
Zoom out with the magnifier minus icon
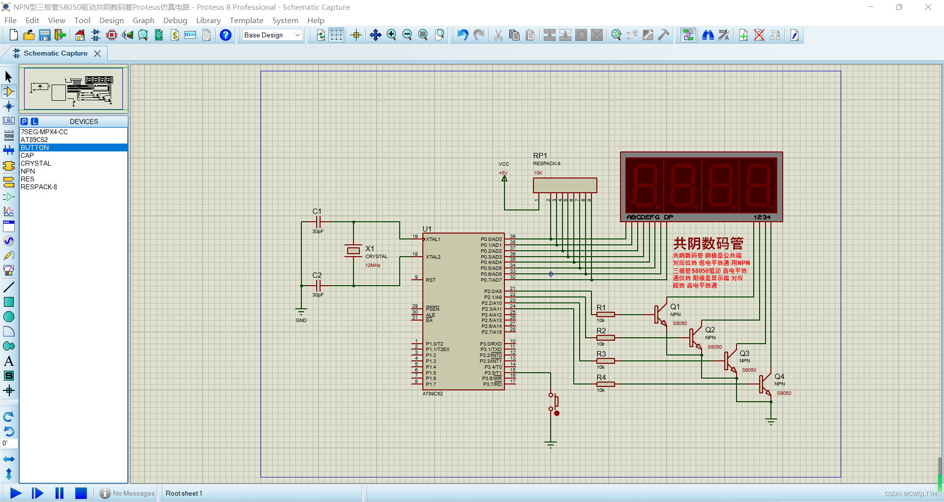coord(407,35)
